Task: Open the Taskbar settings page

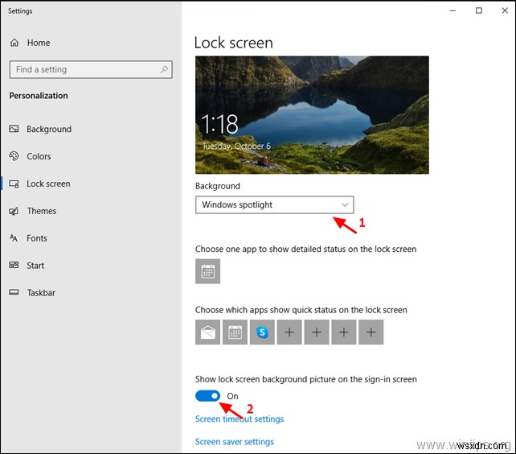Action: 41,293
